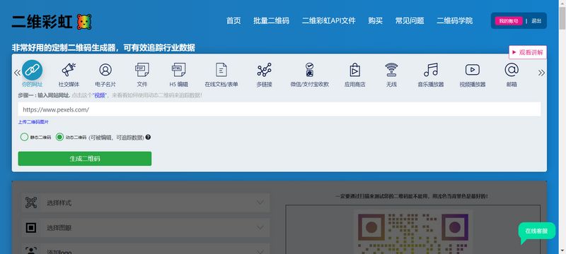Select the 你的网址 URL link icon
566x254 pixels.
click(32, 70)
